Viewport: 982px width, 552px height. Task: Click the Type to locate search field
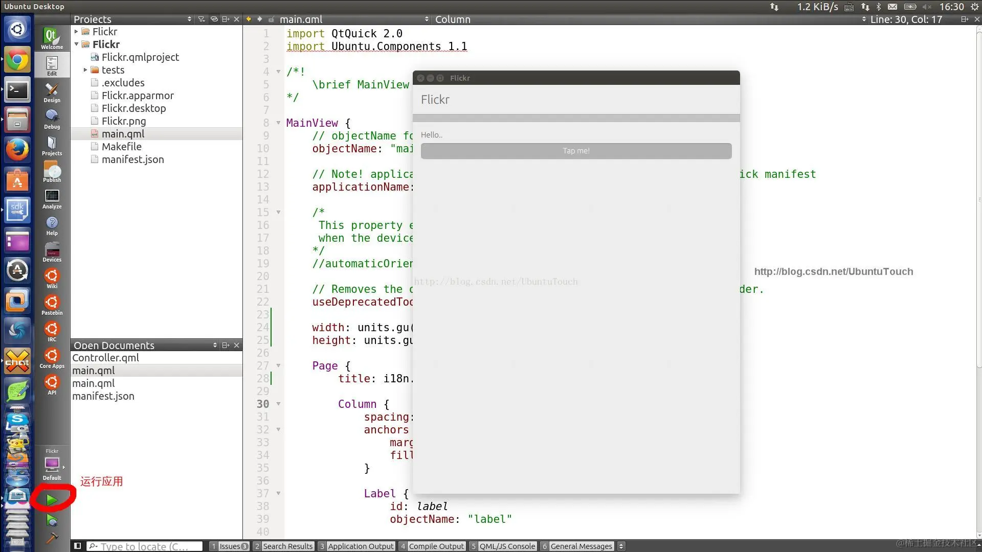[x=144, y=546]
